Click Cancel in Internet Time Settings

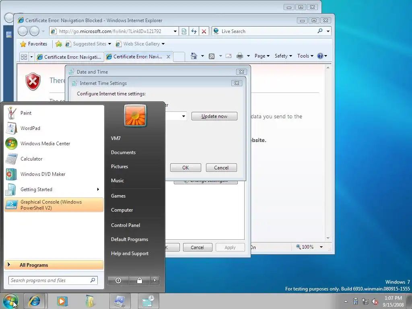click(221, 168)
